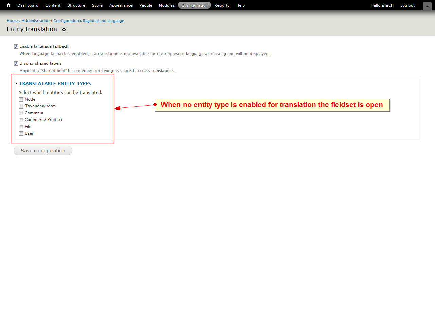Screen dimensions: 435x315
Task: Open the Appearance menu
Action: pos(121,5)
